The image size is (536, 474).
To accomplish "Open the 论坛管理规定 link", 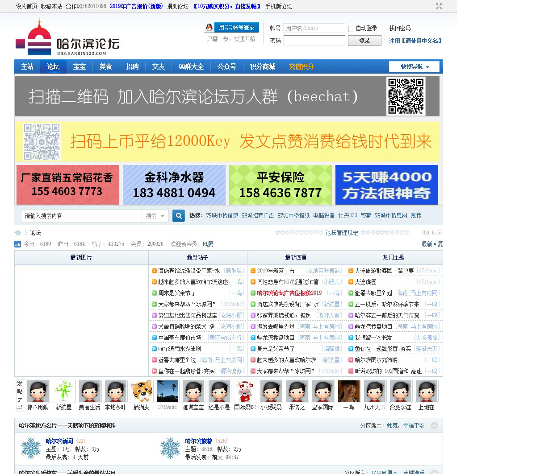I will 342,233.
